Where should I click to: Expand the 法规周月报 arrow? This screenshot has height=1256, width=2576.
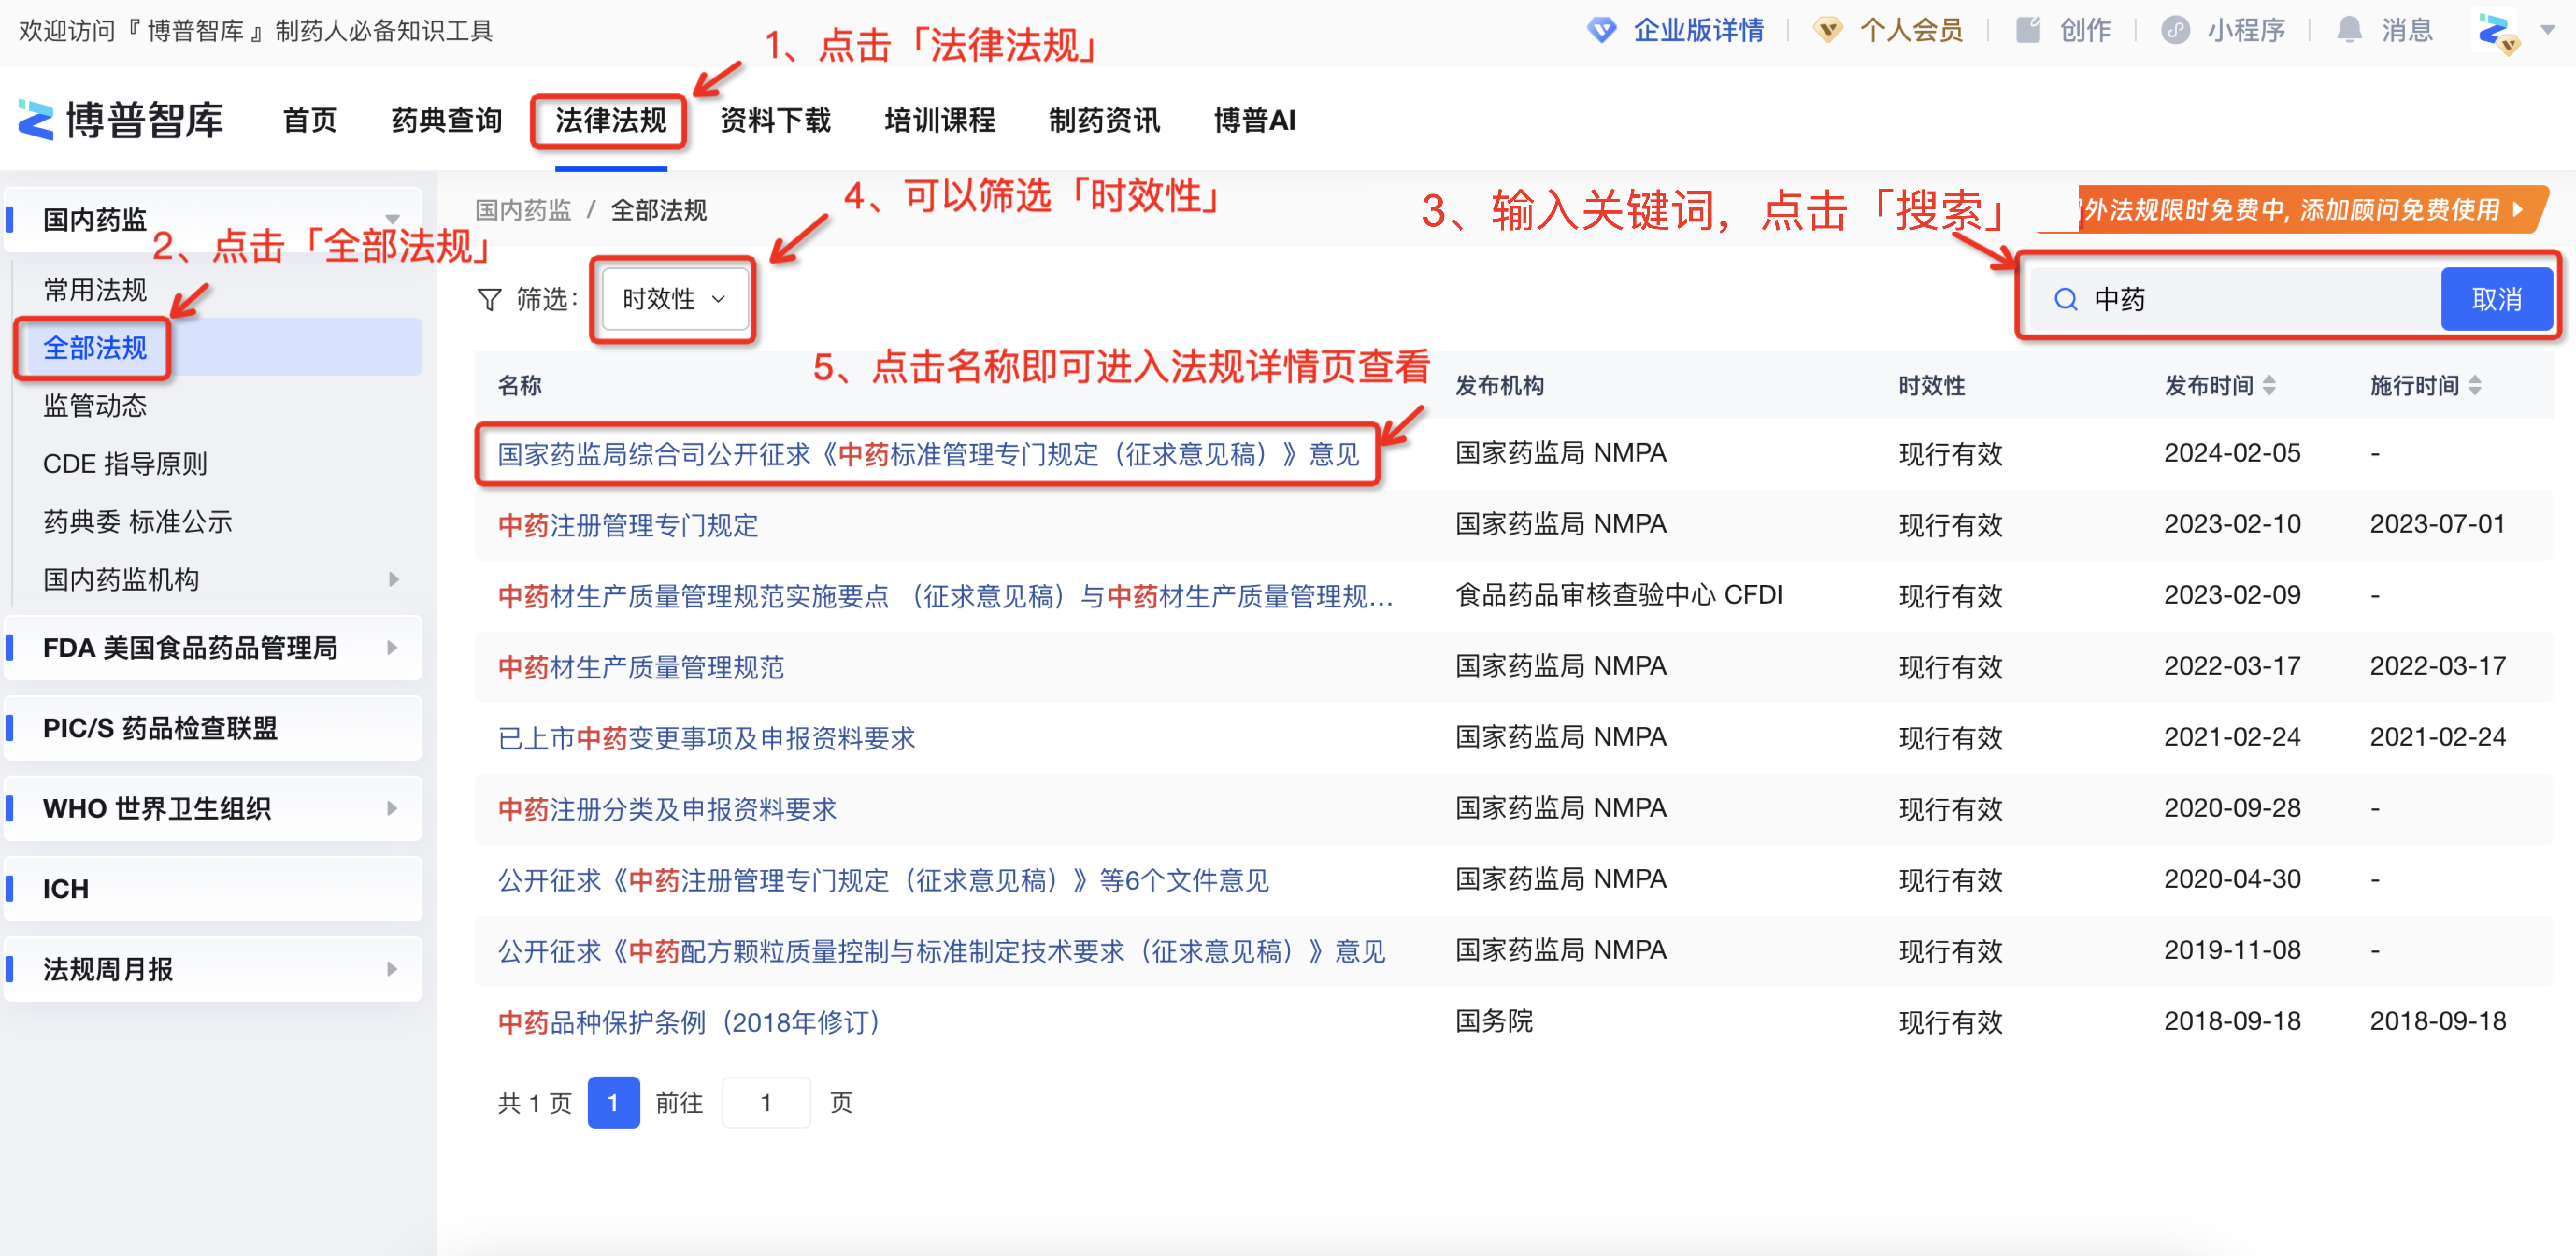(393, 969)
